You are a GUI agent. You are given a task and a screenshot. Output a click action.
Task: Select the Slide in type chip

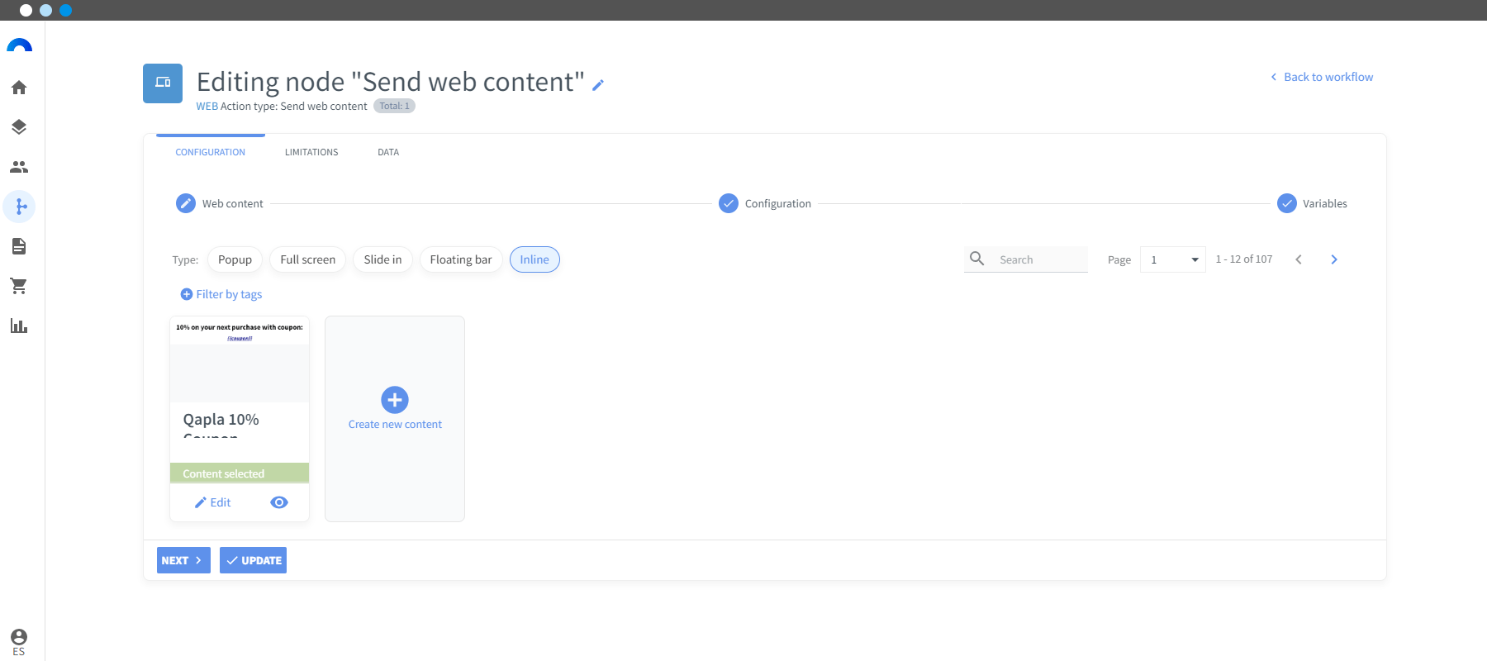[382, 259]
